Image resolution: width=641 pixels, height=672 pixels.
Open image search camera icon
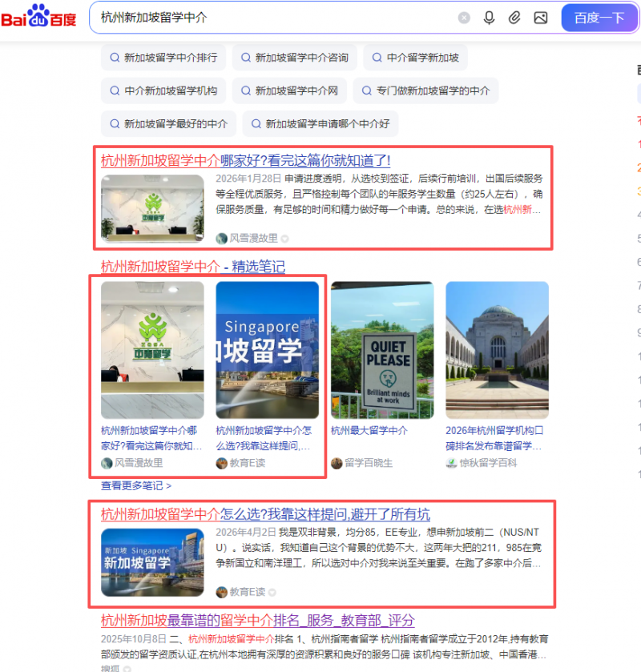541,18
